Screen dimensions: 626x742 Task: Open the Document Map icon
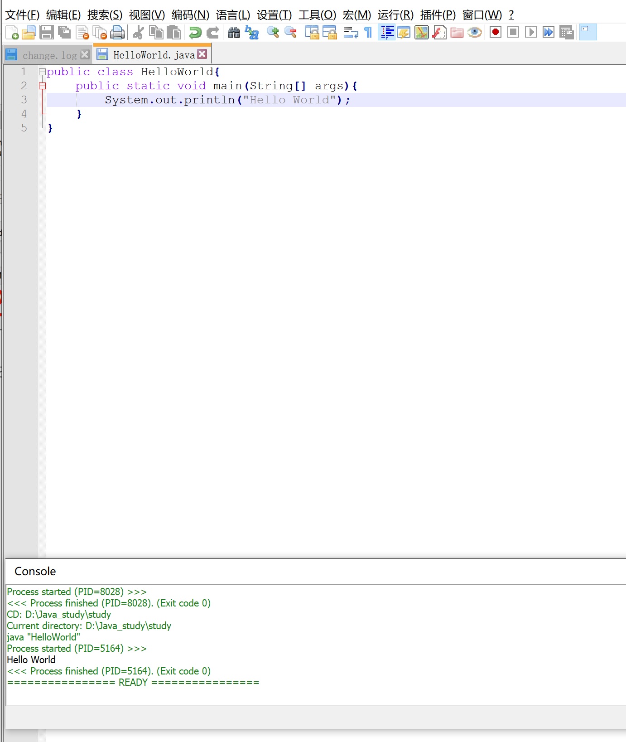tap(421, 32)
